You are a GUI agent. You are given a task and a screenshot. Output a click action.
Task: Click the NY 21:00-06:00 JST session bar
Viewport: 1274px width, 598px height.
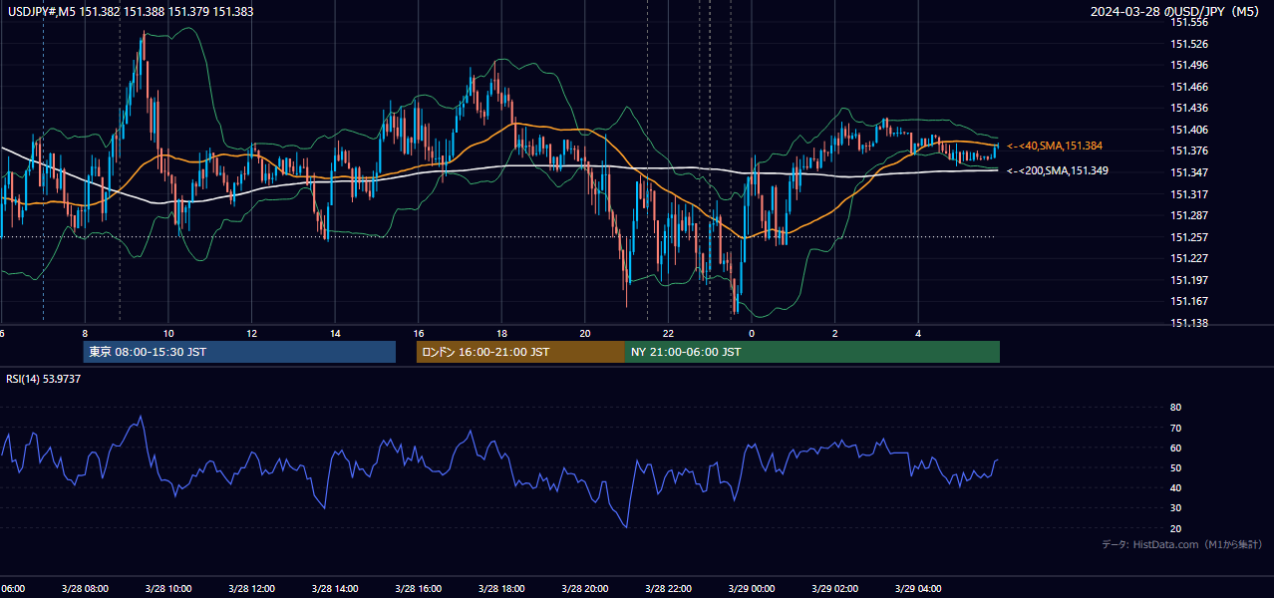812,352
